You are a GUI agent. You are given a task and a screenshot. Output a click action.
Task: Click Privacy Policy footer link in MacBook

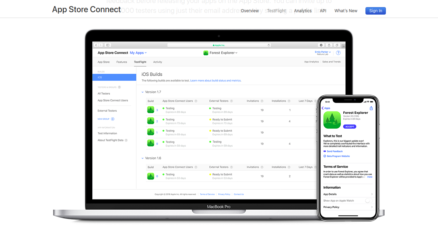[x=224, y=194]
